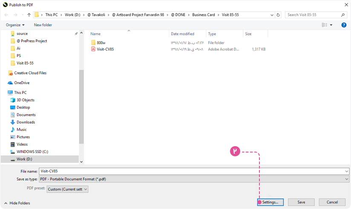Sort files by Date modified column

[x=182, y=34]
